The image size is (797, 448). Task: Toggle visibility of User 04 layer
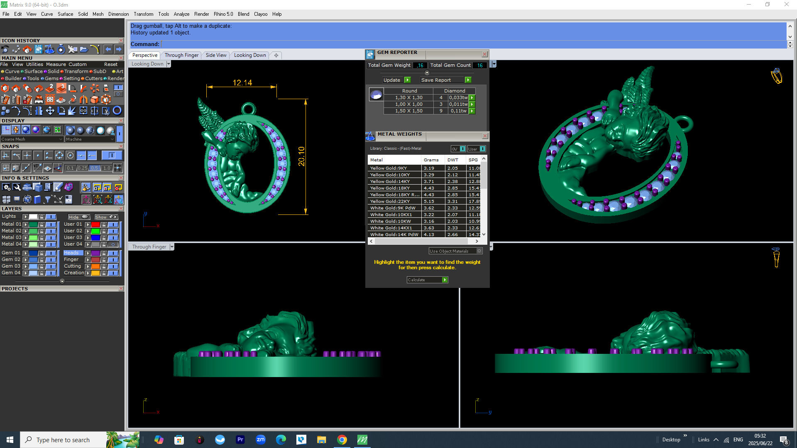(113, 244)
